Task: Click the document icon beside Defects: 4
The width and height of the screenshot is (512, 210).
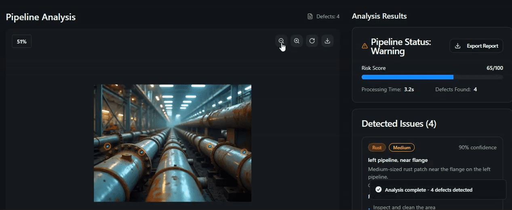Action: coord(310,16)
